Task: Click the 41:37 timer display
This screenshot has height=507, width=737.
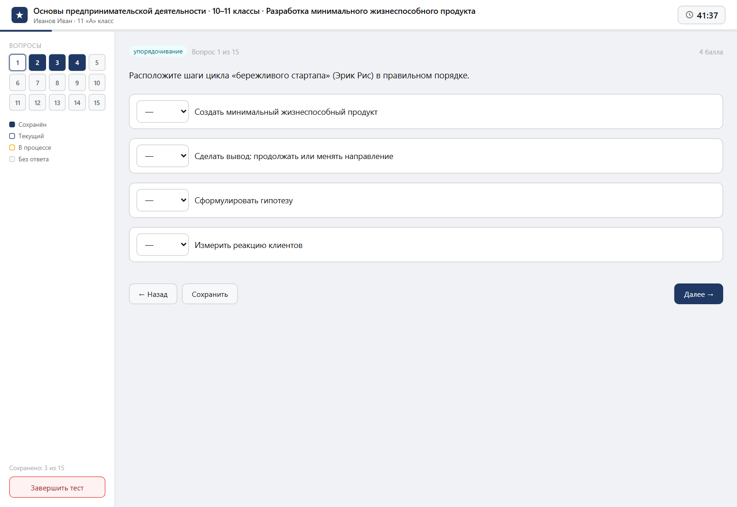Action: click(x=702, y=15)
